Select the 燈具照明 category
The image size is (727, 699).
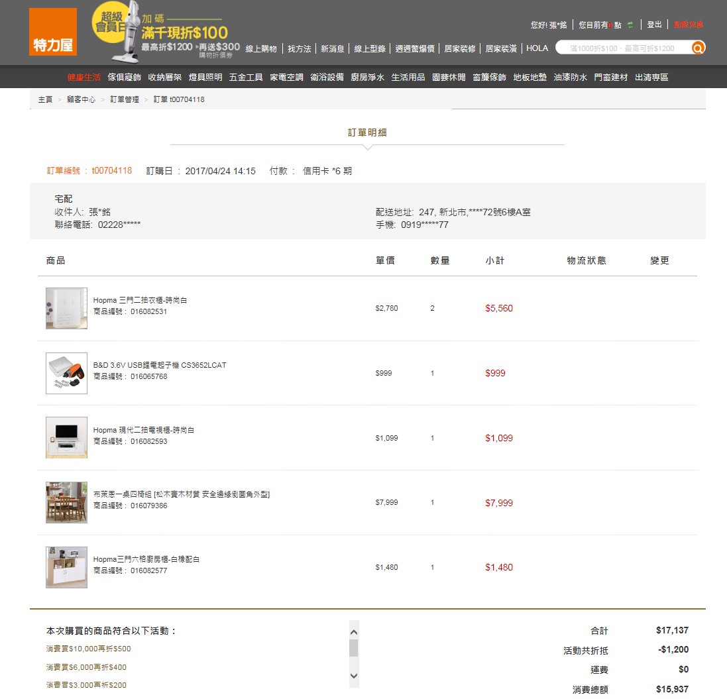tap(205, 78)
